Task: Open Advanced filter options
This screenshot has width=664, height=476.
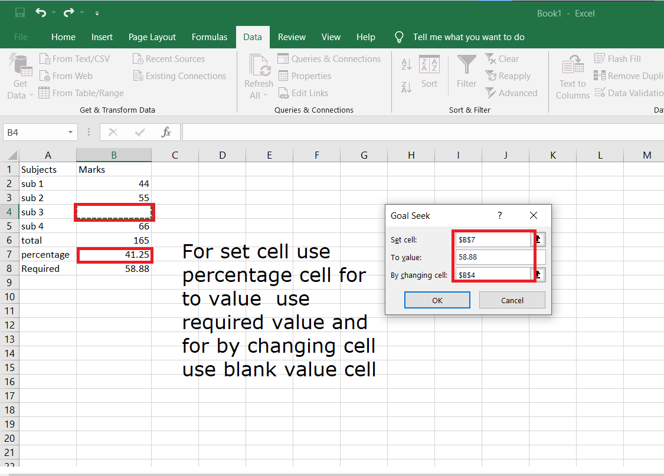Action: 512,93
